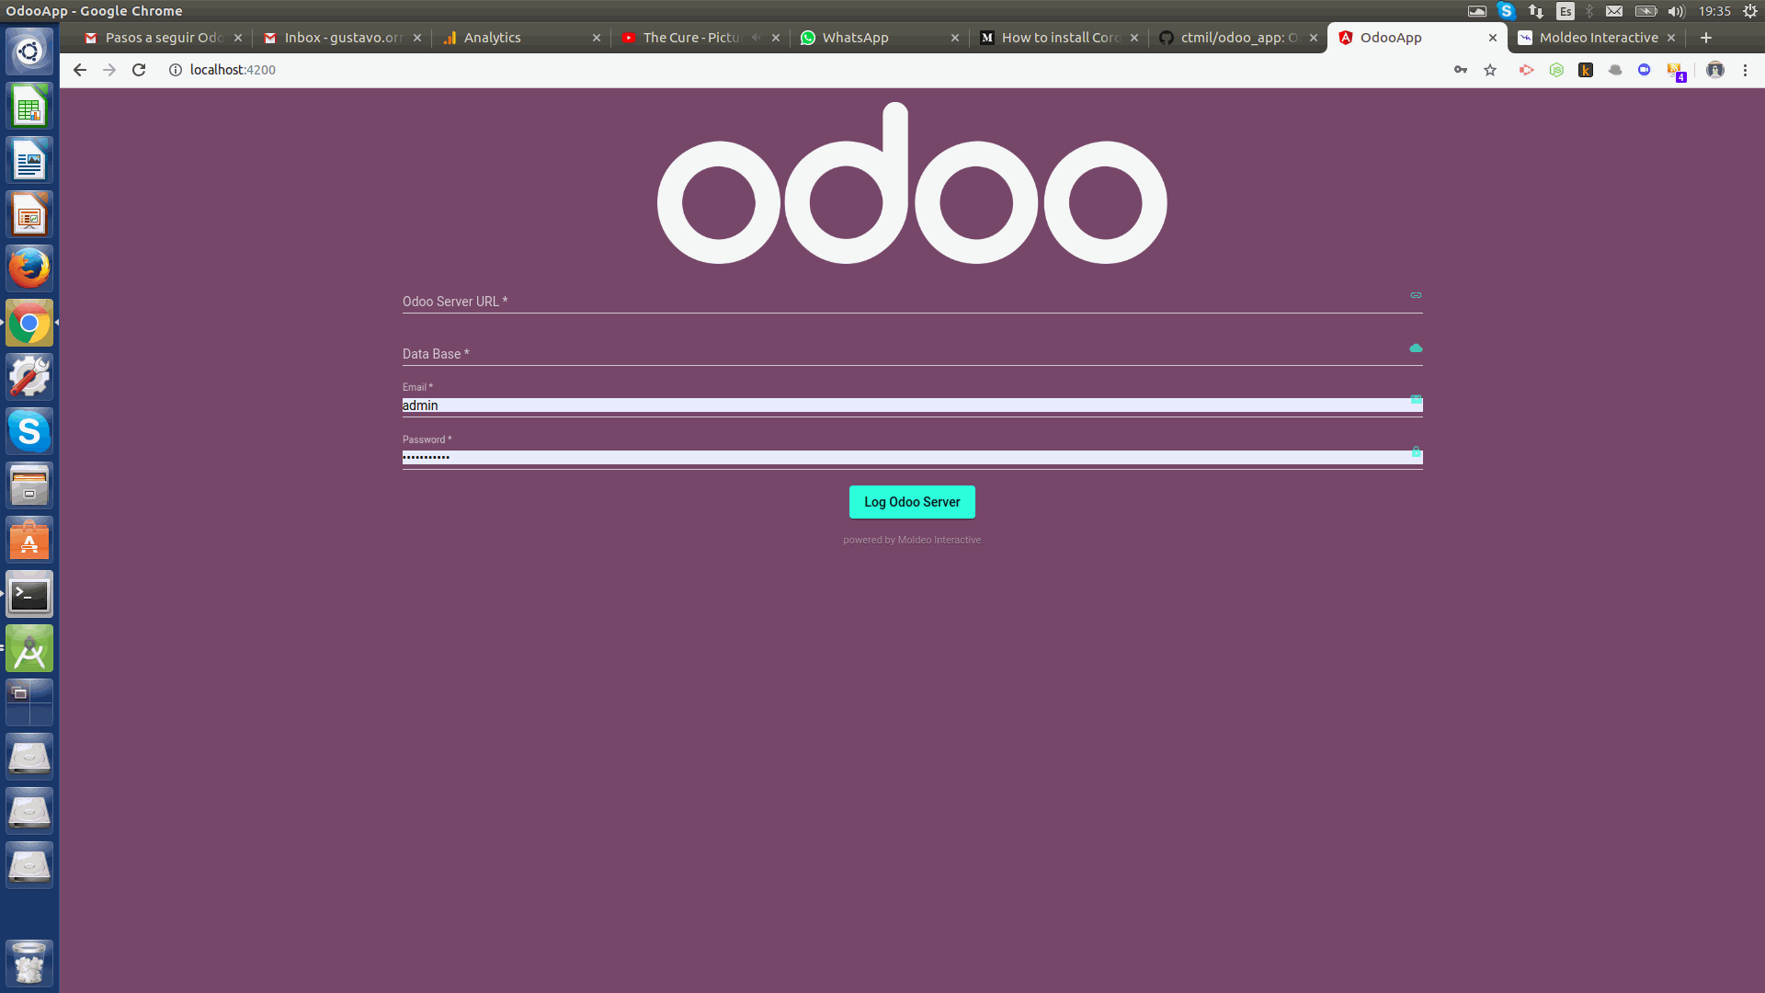Viewport: 1765px width, 993px height.
Task: Click the green hexagon extension icon
Action: click(1556, 70)
